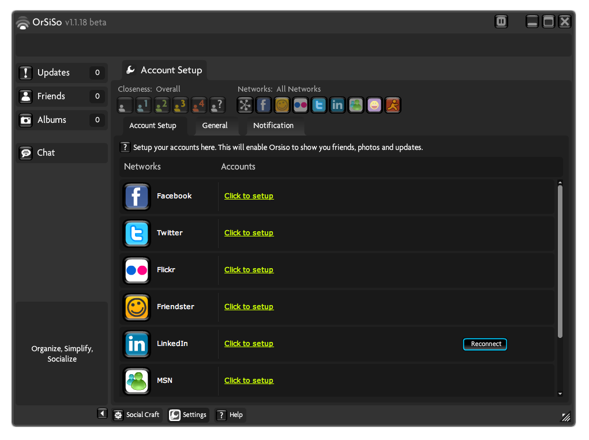
Task: Click the 'v1.1.18 beta' version text
Action: click(85, 22)
